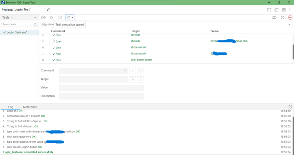Viewport: 294px width, 155px height.
Task: Click the Search tests input field
Action: [x=19, y=24]
